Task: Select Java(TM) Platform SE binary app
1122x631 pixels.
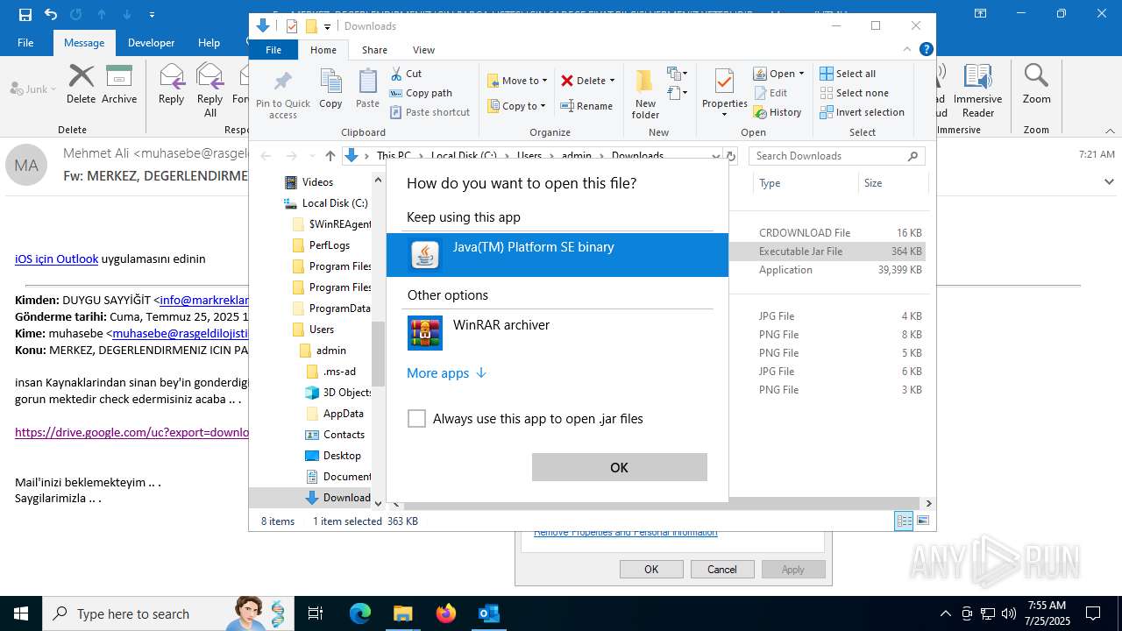Action: [557, 255]
